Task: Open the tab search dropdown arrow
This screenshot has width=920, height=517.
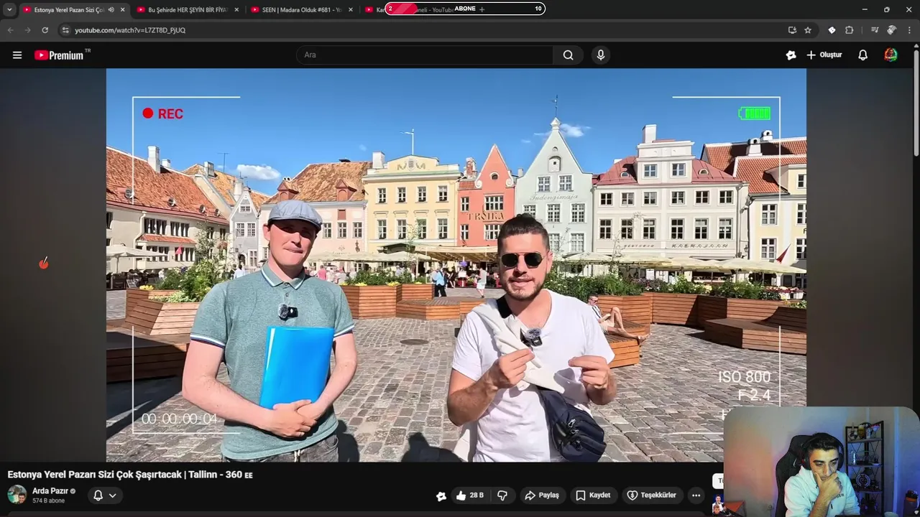Action: pos(9,9)
